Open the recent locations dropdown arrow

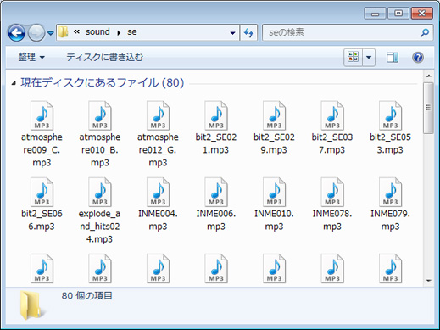click(x=51, y=33)
